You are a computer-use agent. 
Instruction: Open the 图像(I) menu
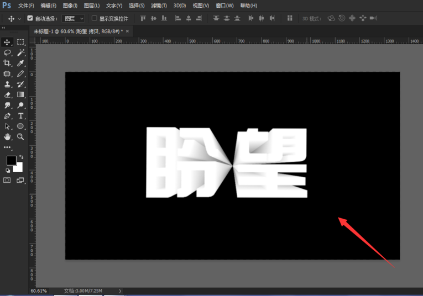click(x=70, y=6)
